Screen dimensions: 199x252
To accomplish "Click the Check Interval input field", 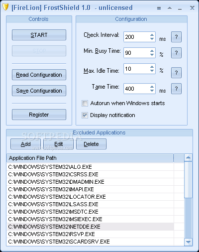I will pyautogui.click(x=136, y=37).
